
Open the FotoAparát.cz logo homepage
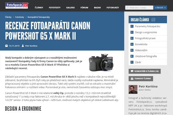(x=16, y=6)
